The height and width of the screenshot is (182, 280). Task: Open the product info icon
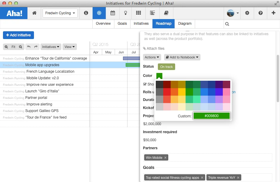coord(86,13)
